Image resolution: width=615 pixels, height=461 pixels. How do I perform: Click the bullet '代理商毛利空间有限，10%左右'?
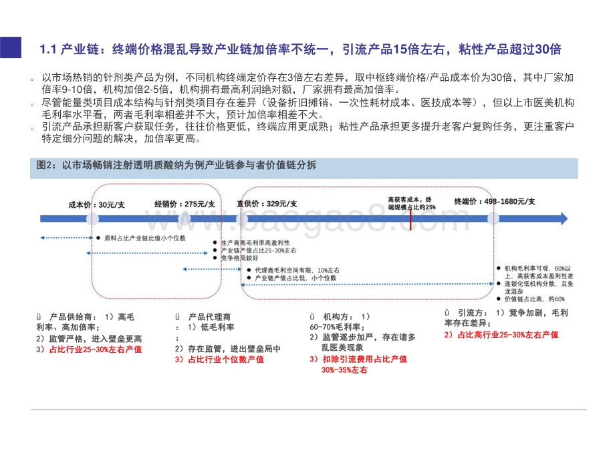click(x=297, y=271)
